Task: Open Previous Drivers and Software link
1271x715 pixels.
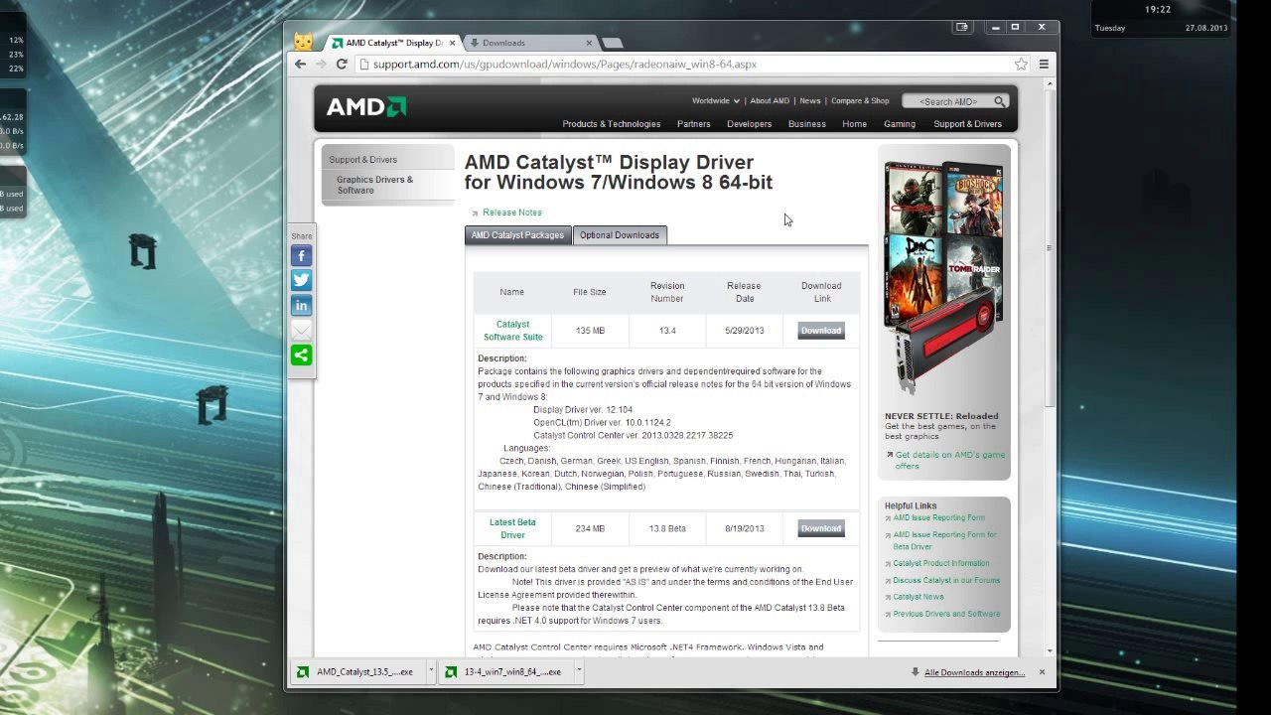Action: (946, 614)
